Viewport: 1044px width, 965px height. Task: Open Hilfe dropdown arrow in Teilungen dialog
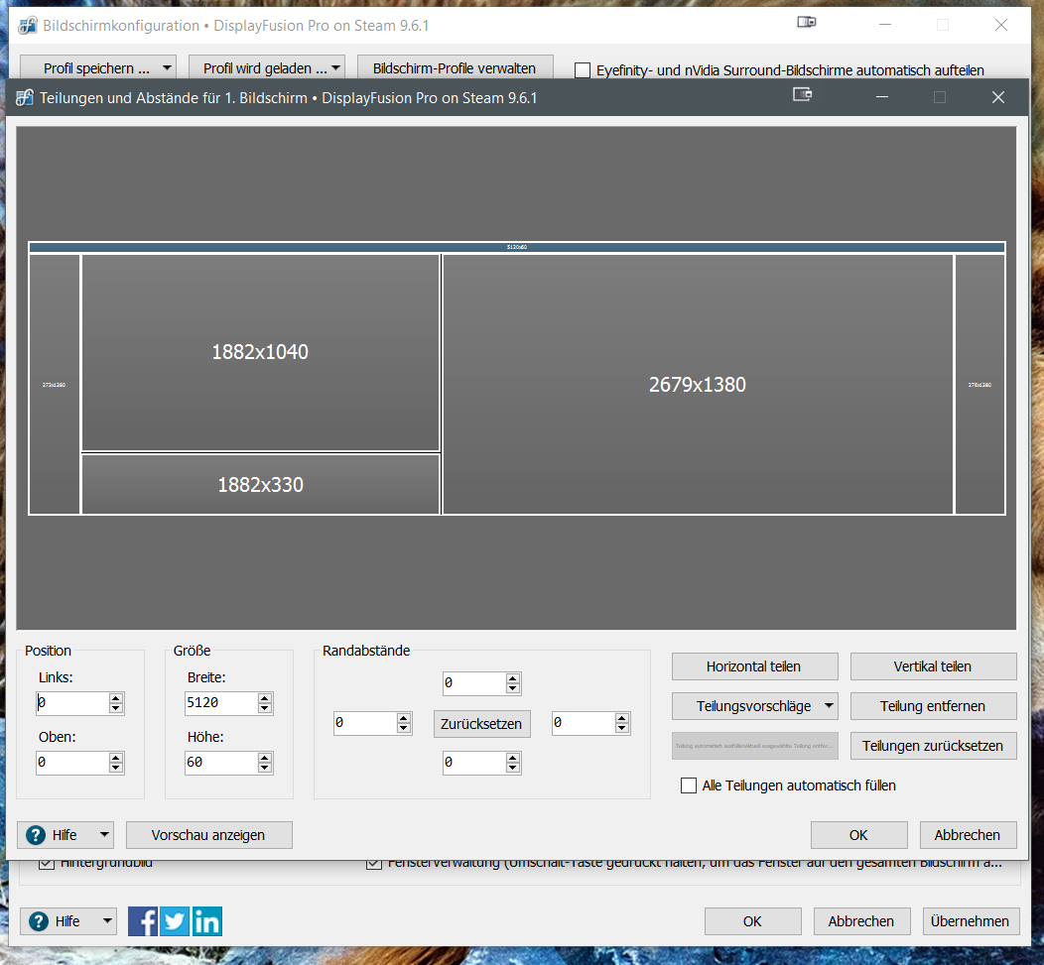104,834
